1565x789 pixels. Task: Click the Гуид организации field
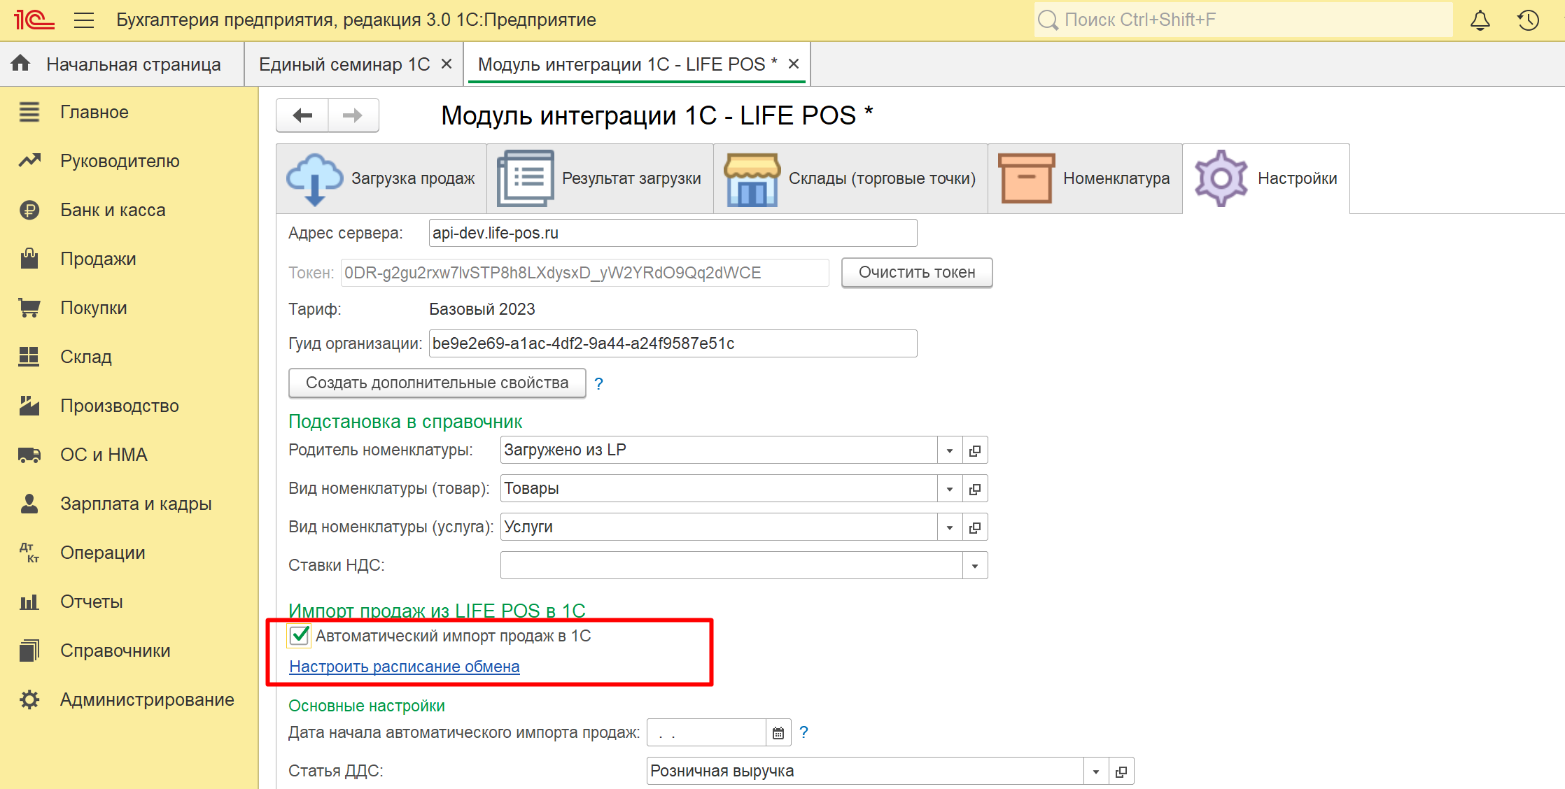click(673, 343)
